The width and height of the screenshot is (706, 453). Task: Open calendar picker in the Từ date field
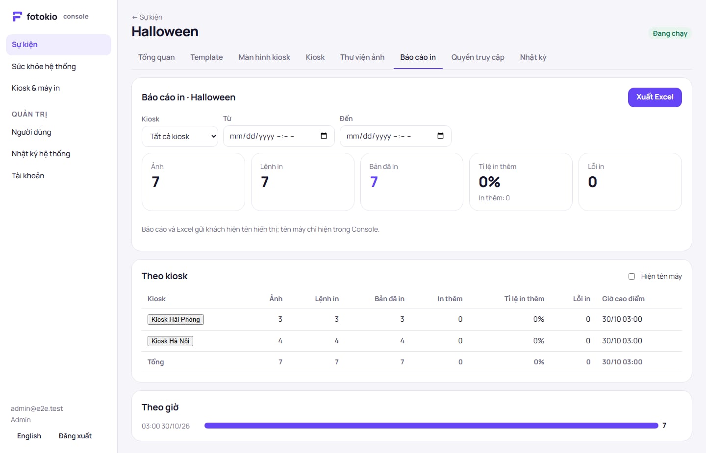(324, 136)
